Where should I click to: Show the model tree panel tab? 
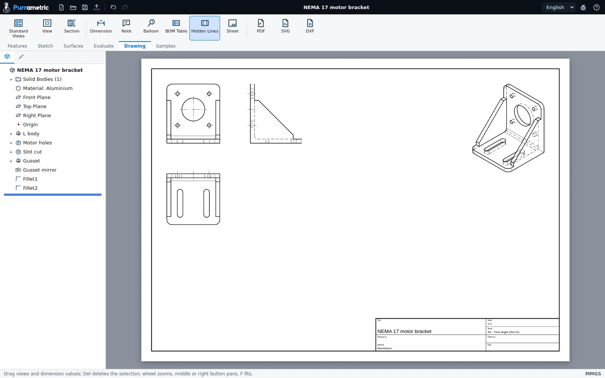(x=7, y=57)
